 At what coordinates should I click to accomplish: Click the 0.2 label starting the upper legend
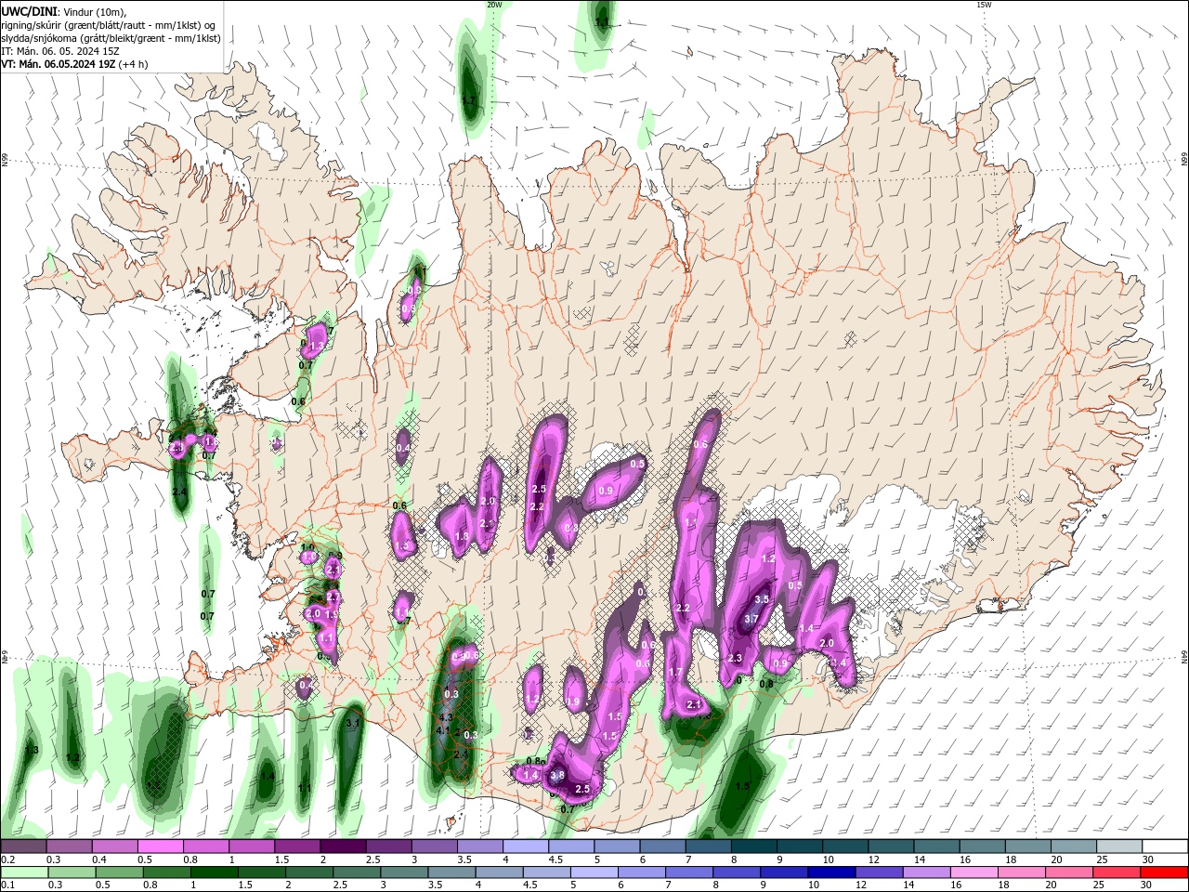[x=8, y=859]
